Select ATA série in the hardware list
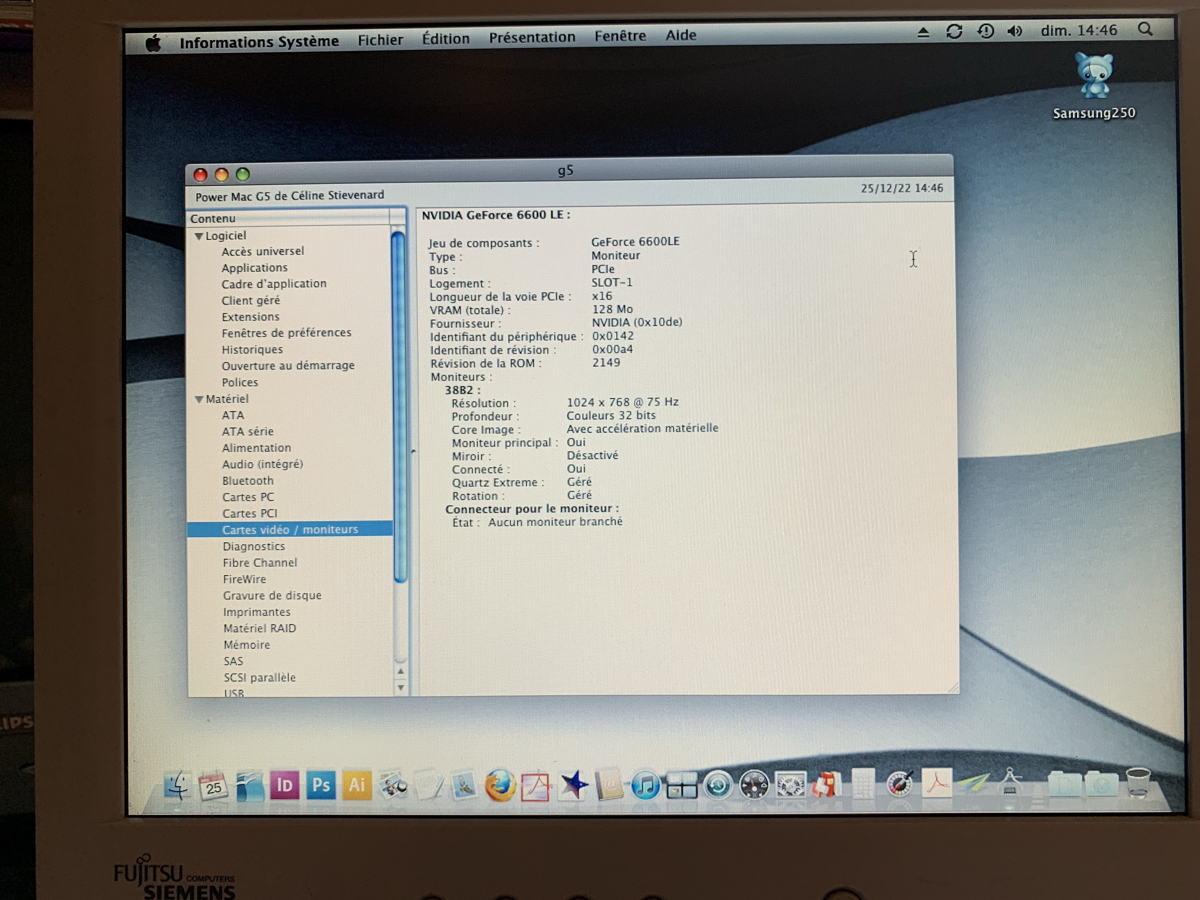 247,431
